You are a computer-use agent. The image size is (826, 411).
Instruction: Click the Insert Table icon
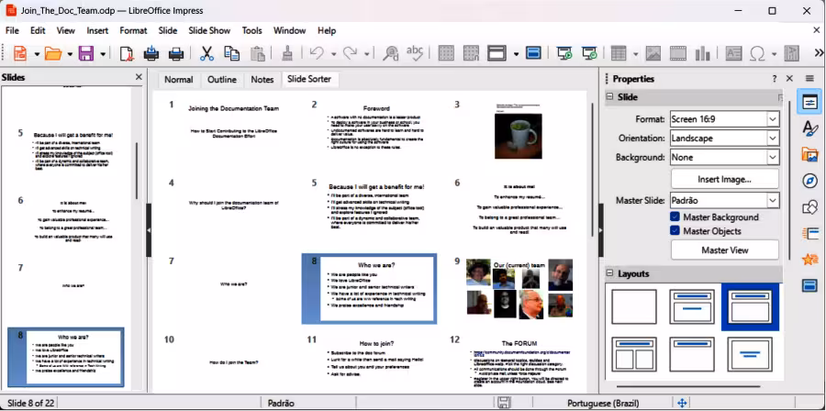pos(619,53)
